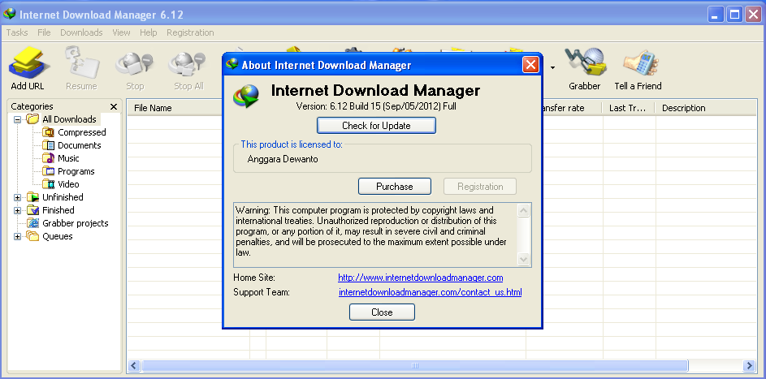The height and width of the screenshot is (379, 766).
Task: Open the Help menu
Action: [149, 32]
